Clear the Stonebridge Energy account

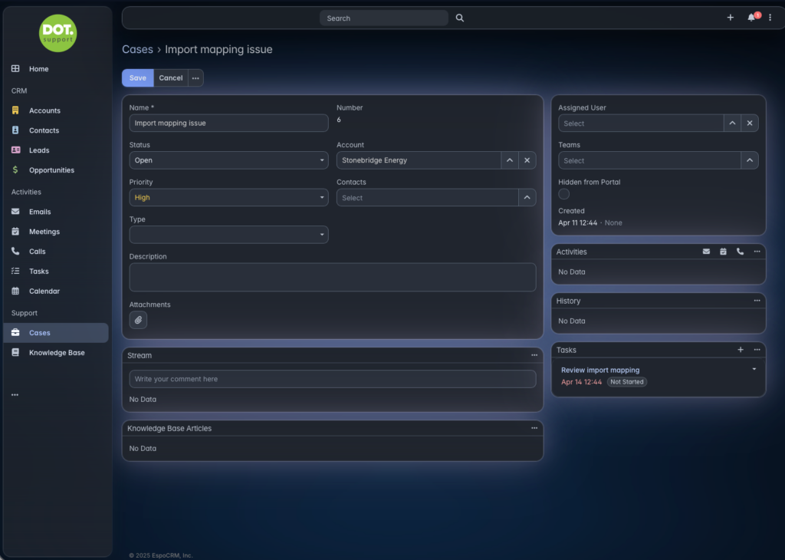point(527,160)
